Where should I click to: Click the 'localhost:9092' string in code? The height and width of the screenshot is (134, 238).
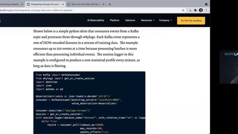[x=109, y=100]
